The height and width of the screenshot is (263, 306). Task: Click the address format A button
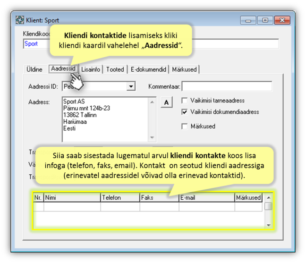pos(167,102)
